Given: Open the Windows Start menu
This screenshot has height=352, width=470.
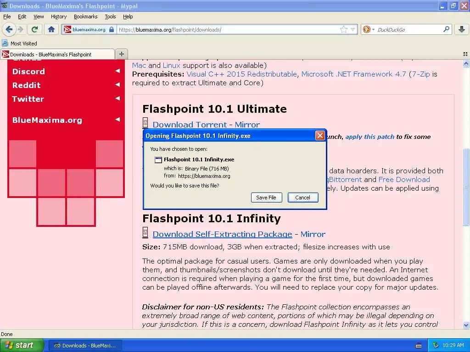Looking at the screenshot, I should pyautogui.click(x=22, y=345).
